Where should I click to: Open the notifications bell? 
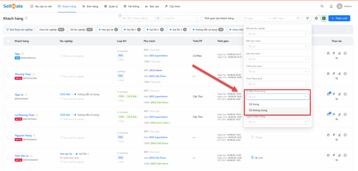point(331,6)
